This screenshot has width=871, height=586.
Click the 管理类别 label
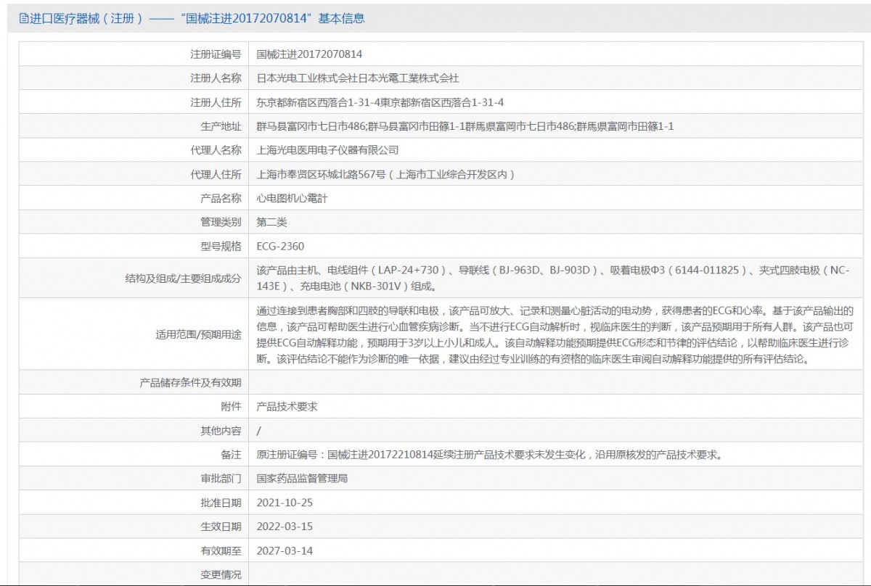221,222
